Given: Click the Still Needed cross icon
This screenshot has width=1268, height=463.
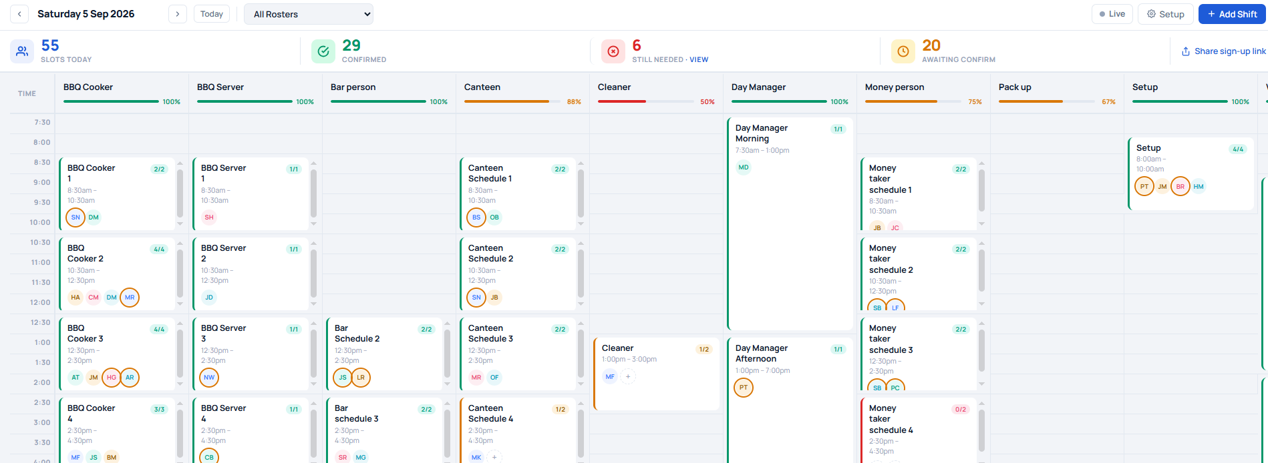Looking at the screenshot, I should coord(613,51).
